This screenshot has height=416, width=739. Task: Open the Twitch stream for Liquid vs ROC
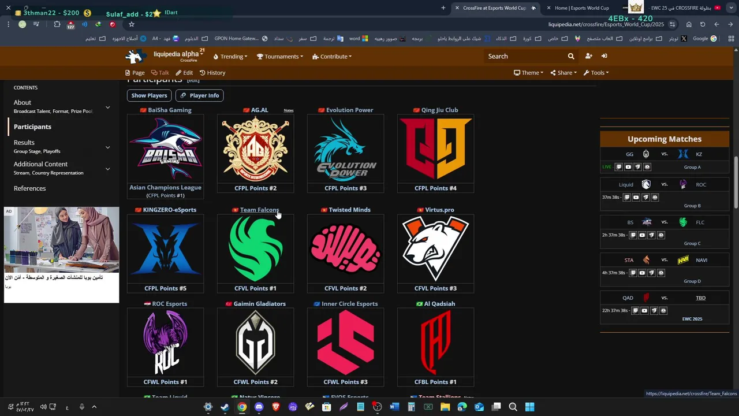pos(626,197)
